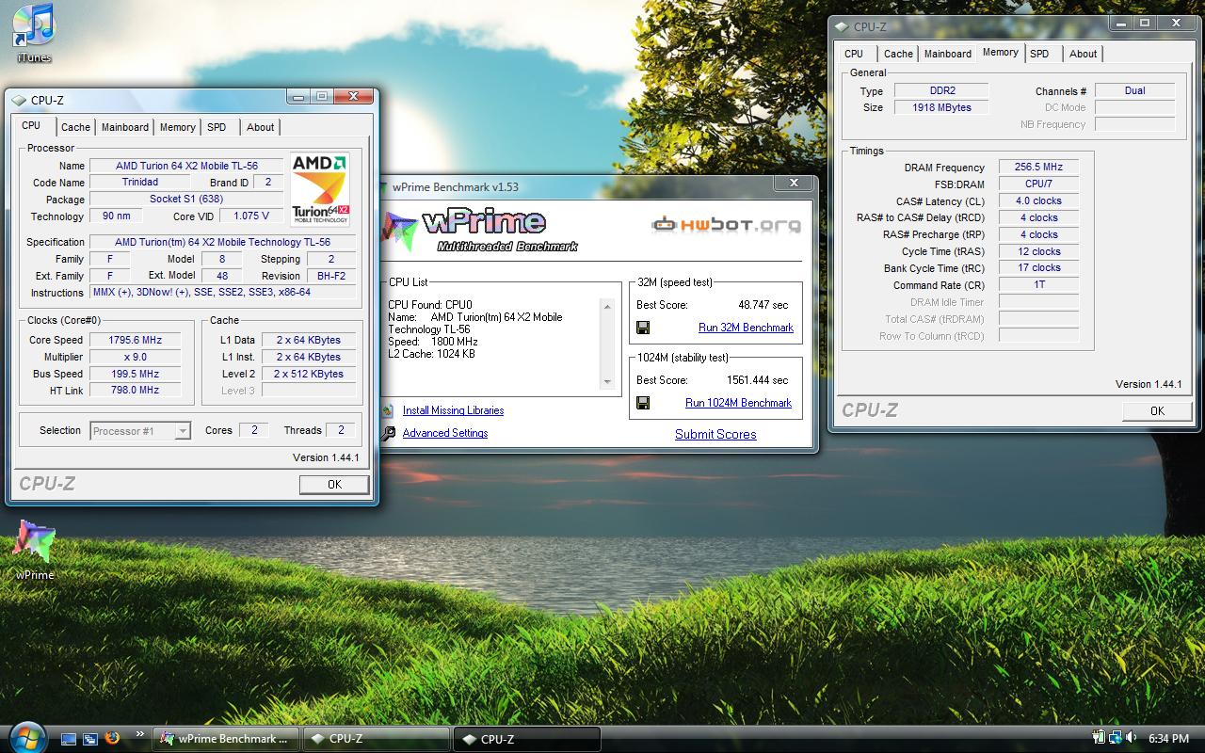1205x753 pixels.
Task: Switch to Mainboard tab in left CPU-Z window
Action: coord(125,128)
